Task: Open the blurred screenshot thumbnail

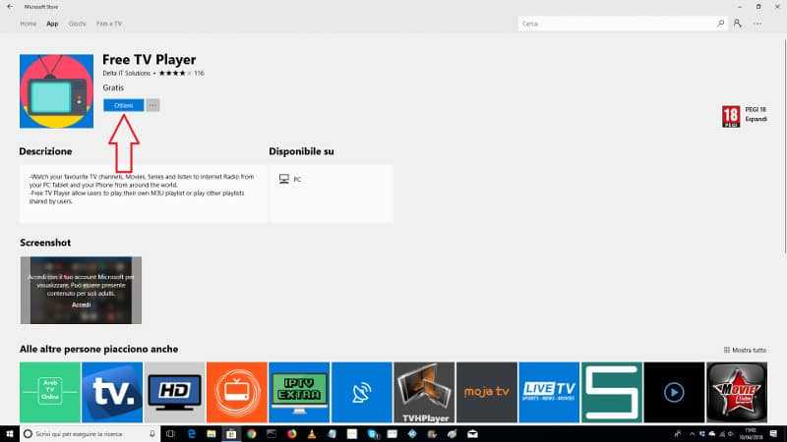Action: [81, 290]
